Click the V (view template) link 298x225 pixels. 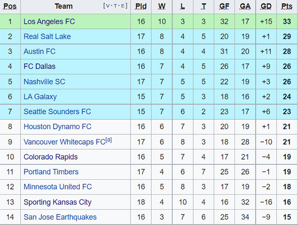point(107,6)
